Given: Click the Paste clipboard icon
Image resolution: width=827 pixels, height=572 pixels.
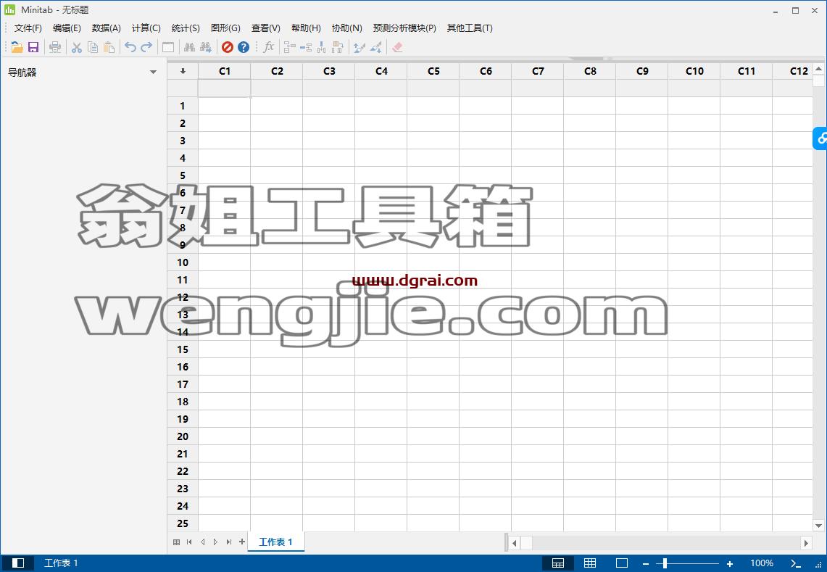Looking at the screenshot, I should pyautogui.click(x=109, y=48).
